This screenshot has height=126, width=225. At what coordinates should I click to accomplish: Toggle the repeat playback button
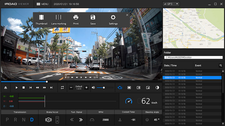(x=62, y=87)
